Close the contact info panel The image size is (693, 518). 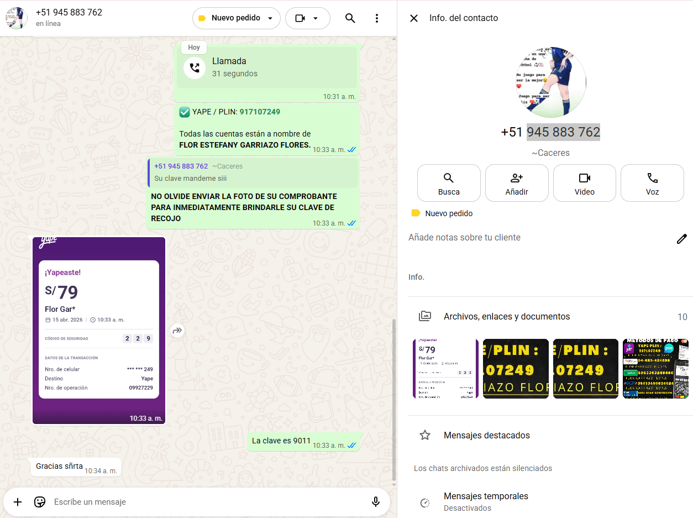413,18
